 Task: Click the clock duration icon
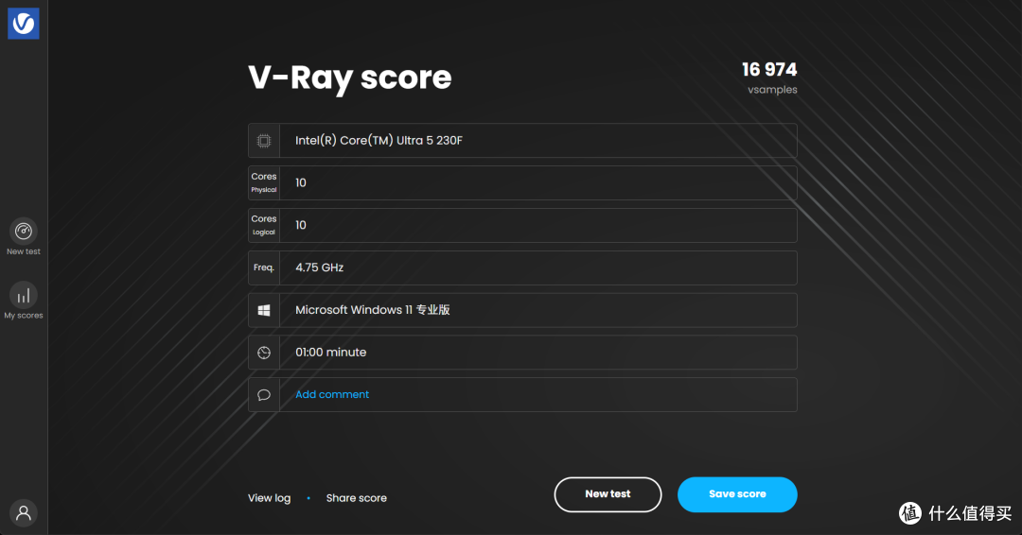(264, 353)
